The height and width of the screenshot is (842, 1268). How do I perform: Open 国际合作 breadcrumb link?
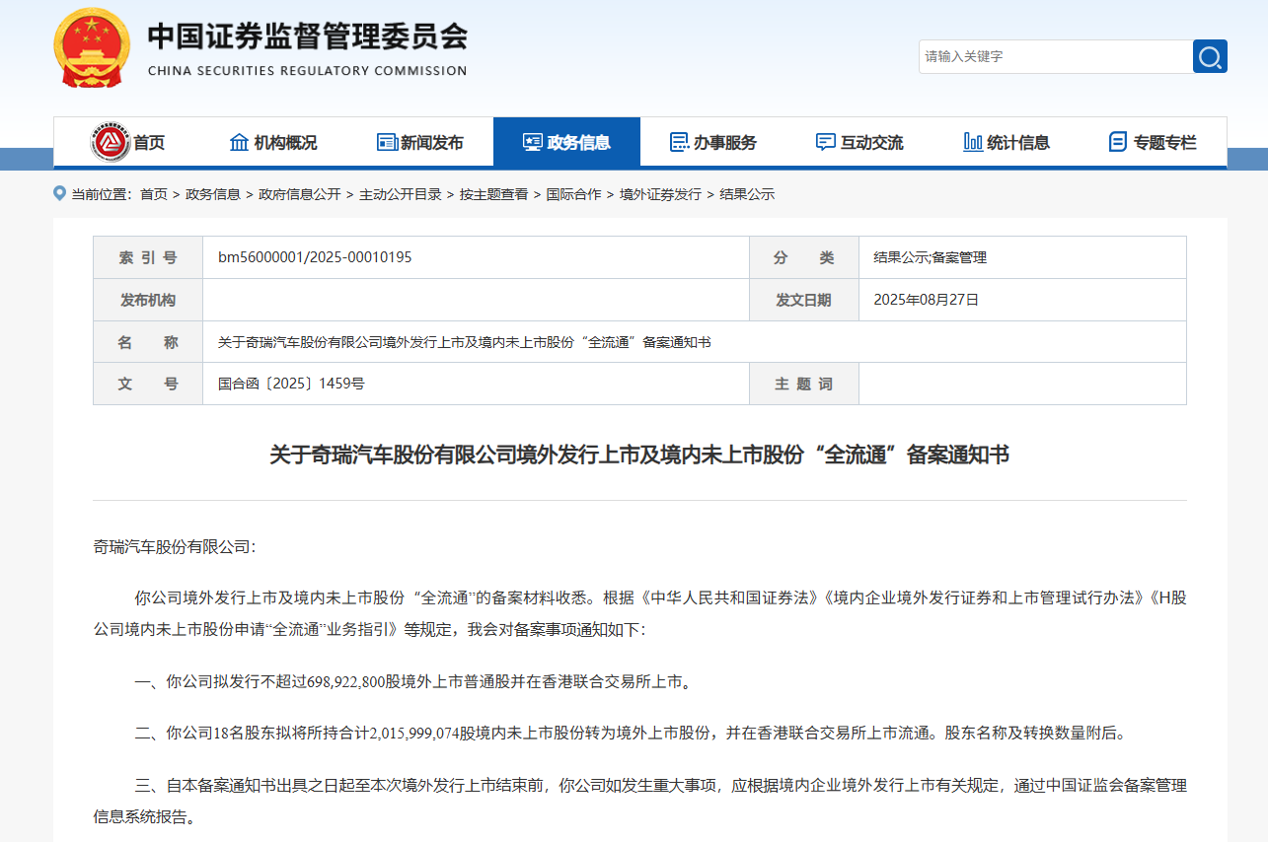[574, 194]
